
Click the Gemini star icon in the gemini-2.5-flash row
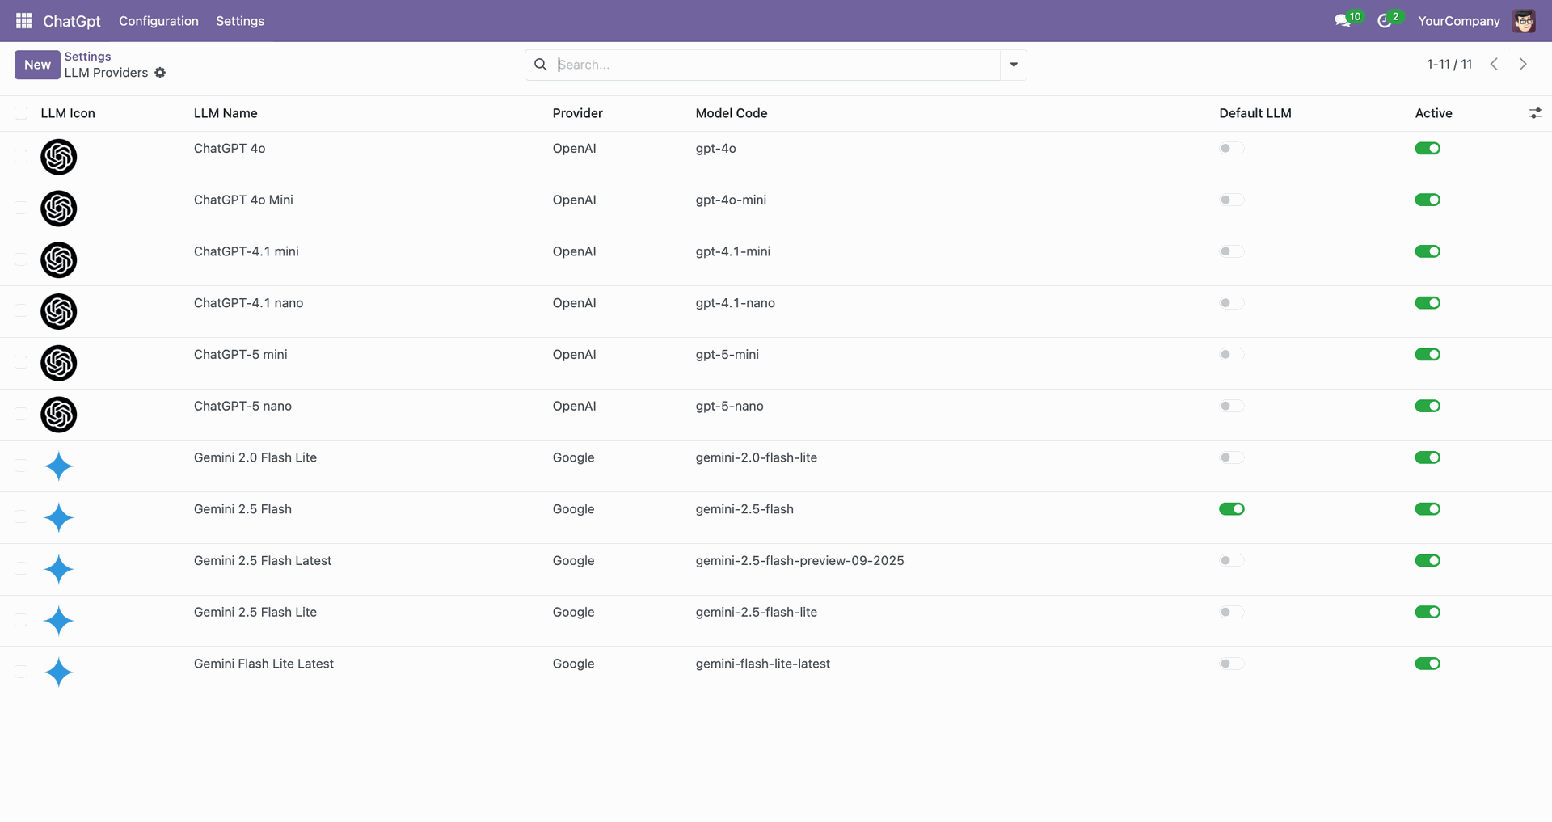point(59,518)
